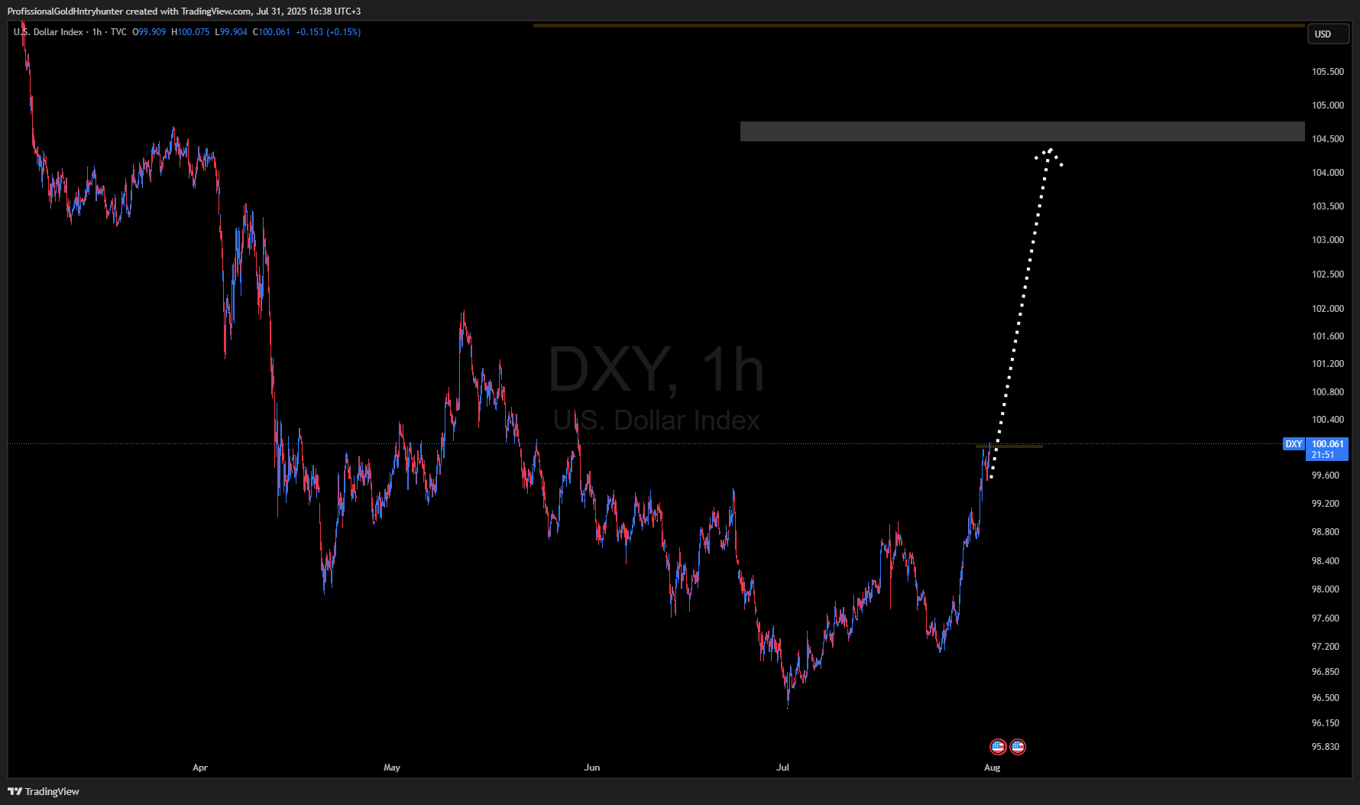The height and width of the screenshot is (805, 1360).
Task: Click the 102.500 price axis label
Action: (1328, 274)
